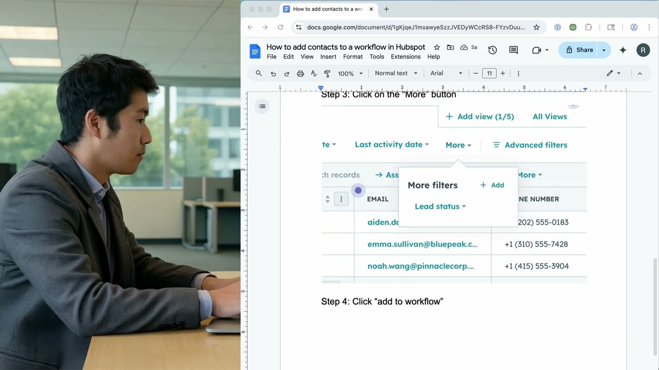The image size is (659, 370).
Task: Bookmark this page in address bar
Action: [536, 27]
